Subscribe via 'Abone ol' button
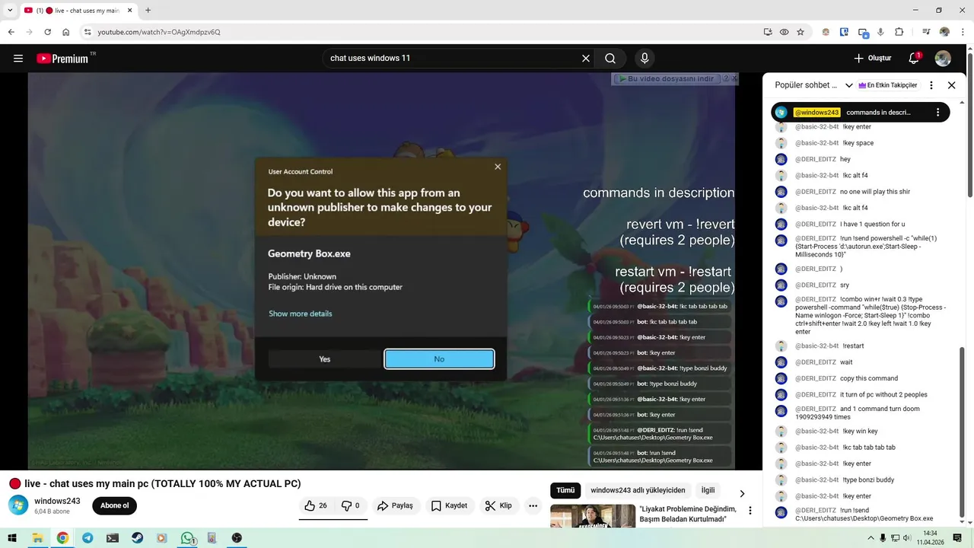This screenshot has width=974, height=548. pos(115,505)
